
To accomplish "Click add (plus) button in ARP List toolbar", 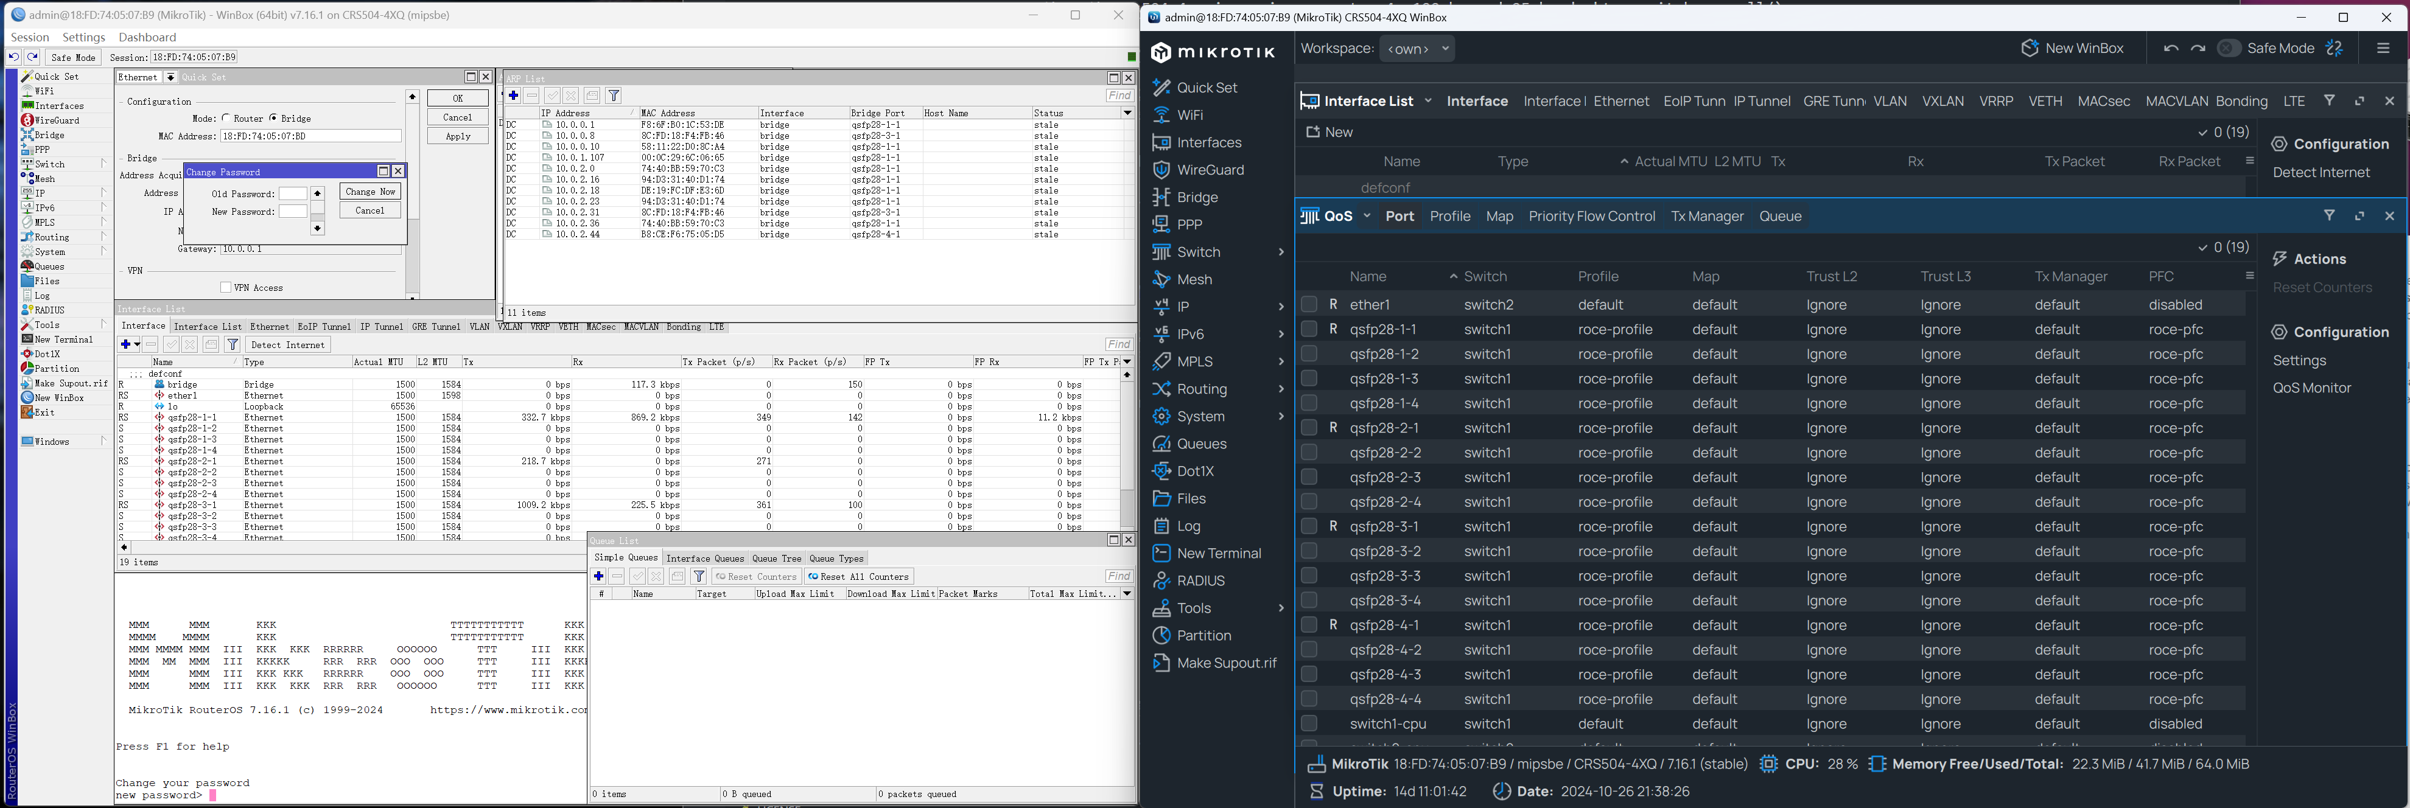I will 514,96.
